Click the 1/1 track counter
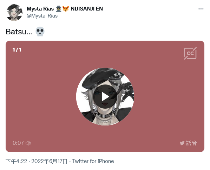 point(17,50)
